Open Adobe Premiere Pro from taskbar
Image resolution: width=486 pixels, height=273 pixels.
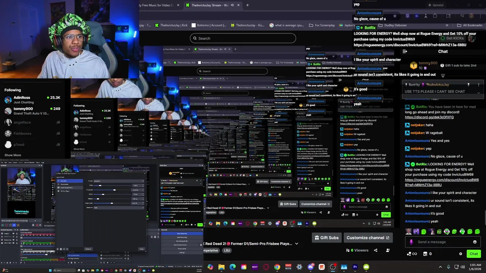(x=355, y=267)
